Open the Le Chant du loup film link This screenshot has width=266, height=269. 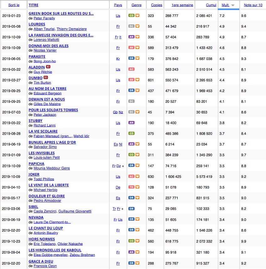click(46, 228)
